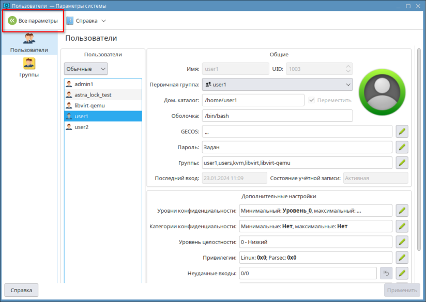Click into the Дом. каталог field
426x302 pixels.
pos(253,100)
